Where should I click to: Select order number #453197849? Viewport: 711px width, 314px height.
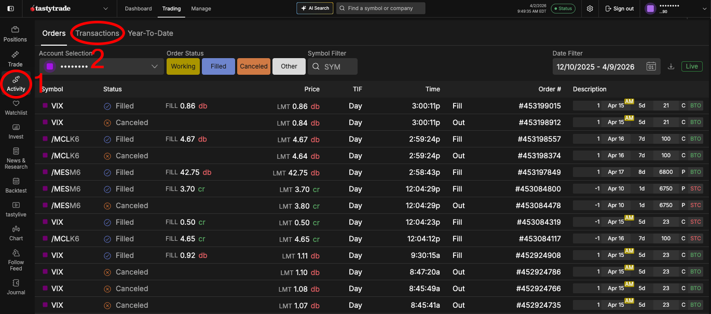[539, 172]
